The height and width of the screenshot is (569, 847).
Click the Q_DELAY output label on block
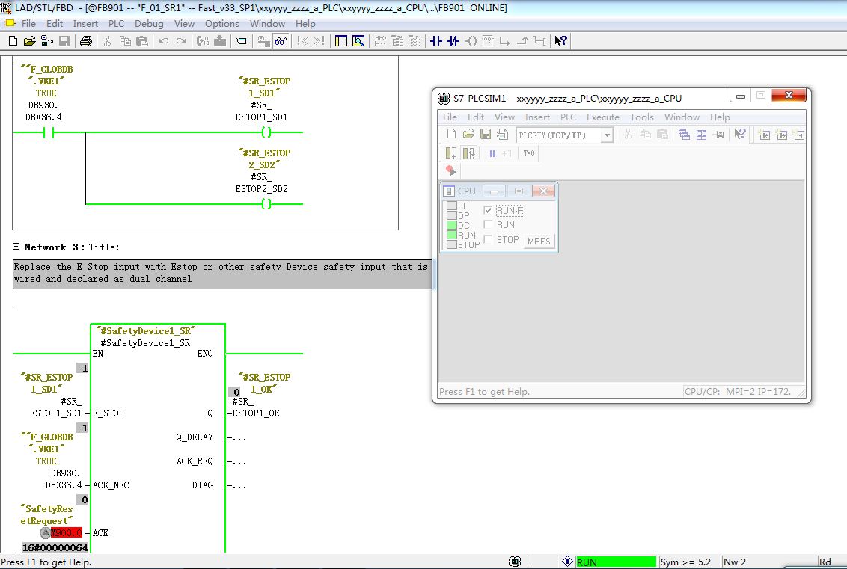(195, 437)
